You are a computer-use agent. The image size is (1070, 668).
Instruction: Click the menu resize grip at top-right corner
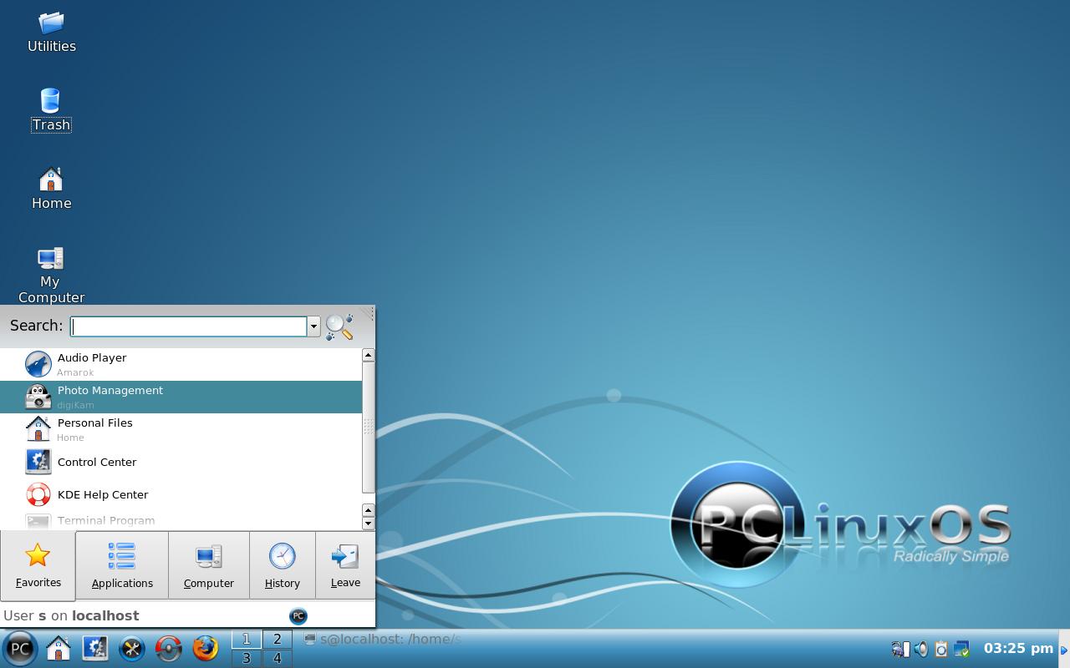point(366,314)
